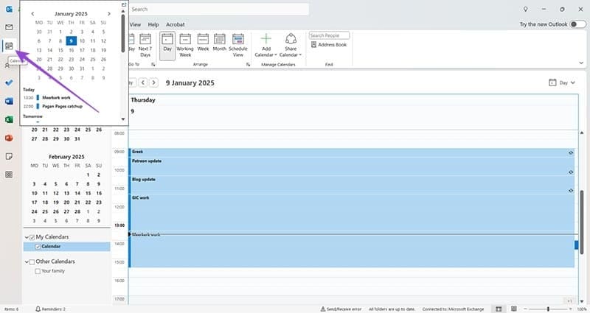Open the To Do checkmark app
Image resolution: width=590 pixels, height=313 pixels.
point(9,82)
